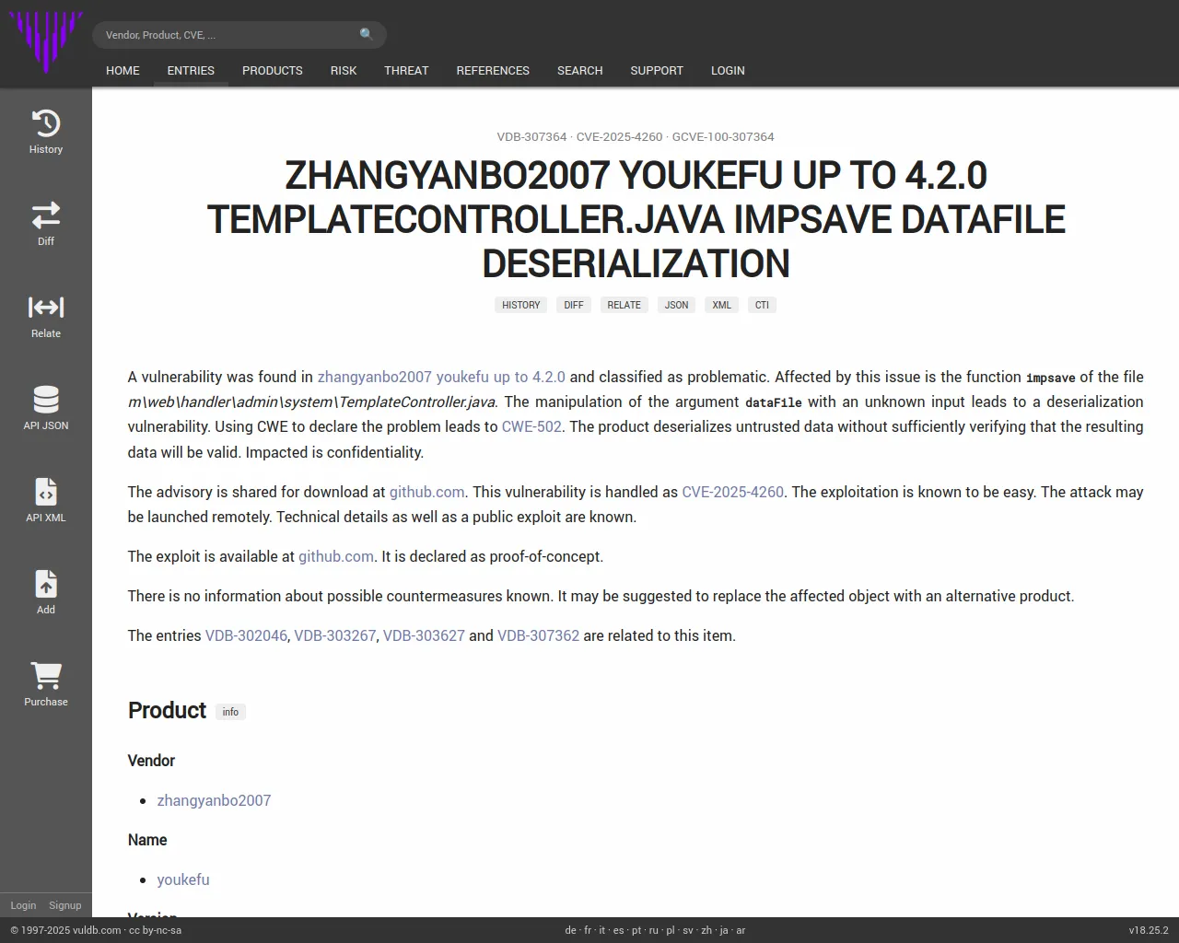Open the CVE-2025-4260 link in text
1179x943 pixels.
[x=733, y=492]
